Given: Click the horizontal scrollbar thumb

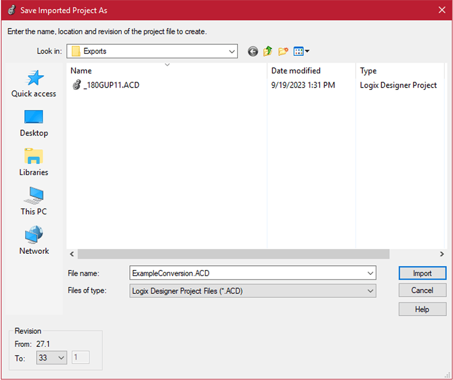Looking at the screenshot, I should pyautogui.click(x=234, y=254).
